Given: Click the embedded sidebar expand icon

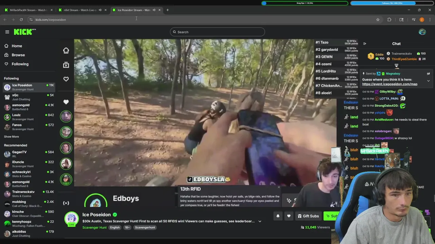Looking at the screenshot, I should 66,203.
